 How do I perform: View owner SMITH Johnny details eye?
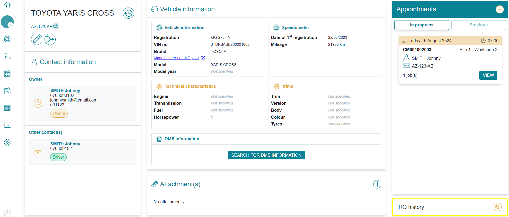point(38,103)
